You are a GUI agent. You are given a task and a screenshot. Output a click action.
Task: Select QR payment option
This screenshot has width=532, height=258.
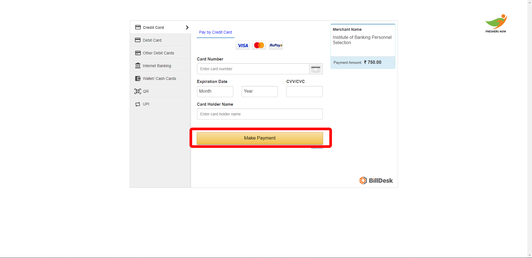coord(160,91)
